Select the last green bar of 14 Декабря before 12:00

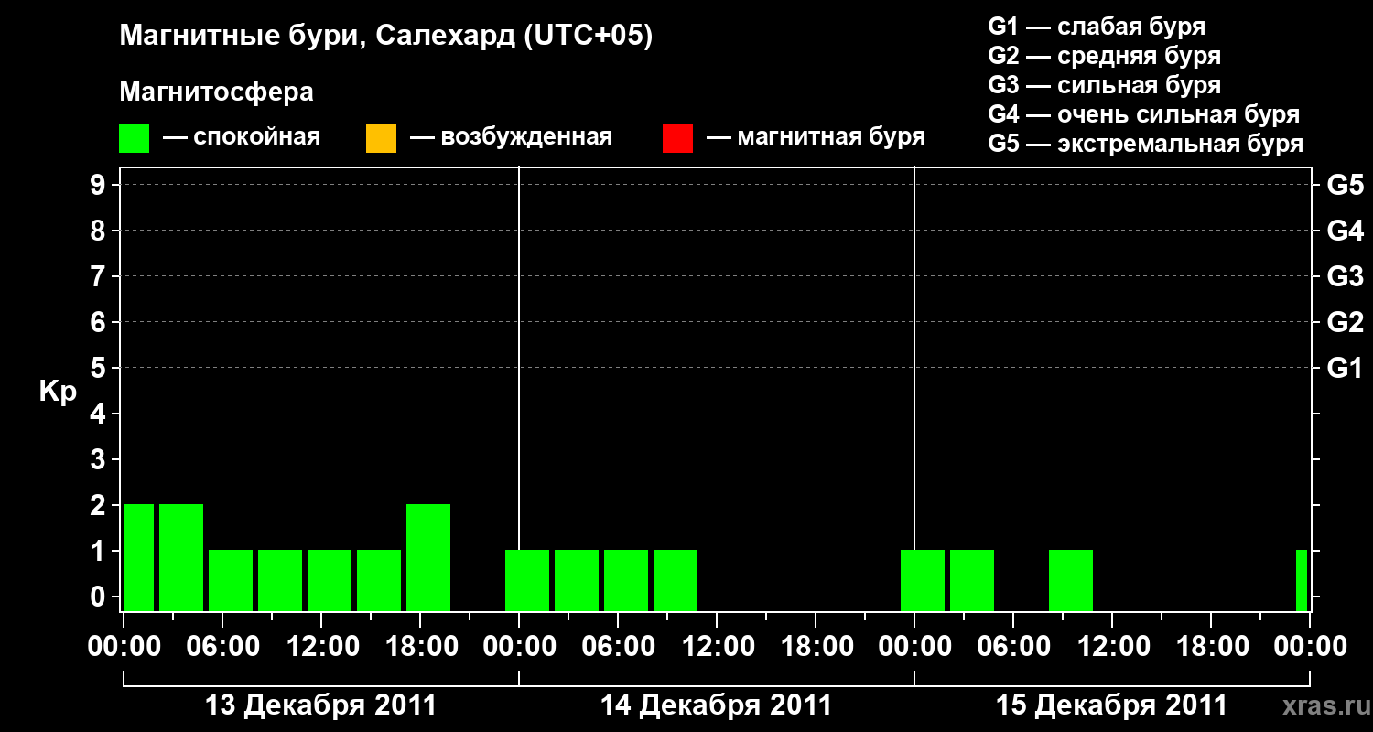pyautogui.click(x=676, y=580)
